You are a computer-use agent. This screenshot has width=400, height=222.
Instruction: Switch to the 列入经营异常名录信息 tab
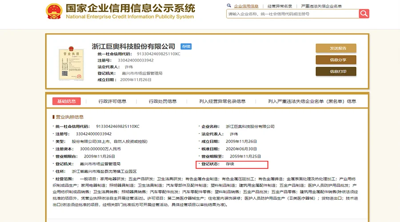[x=222, y=101]
